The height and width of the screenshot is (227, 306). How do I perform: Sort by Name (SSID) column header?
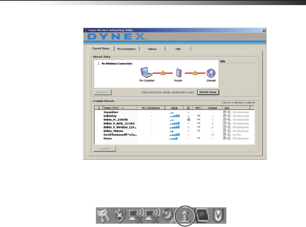(x=120, y=108)
